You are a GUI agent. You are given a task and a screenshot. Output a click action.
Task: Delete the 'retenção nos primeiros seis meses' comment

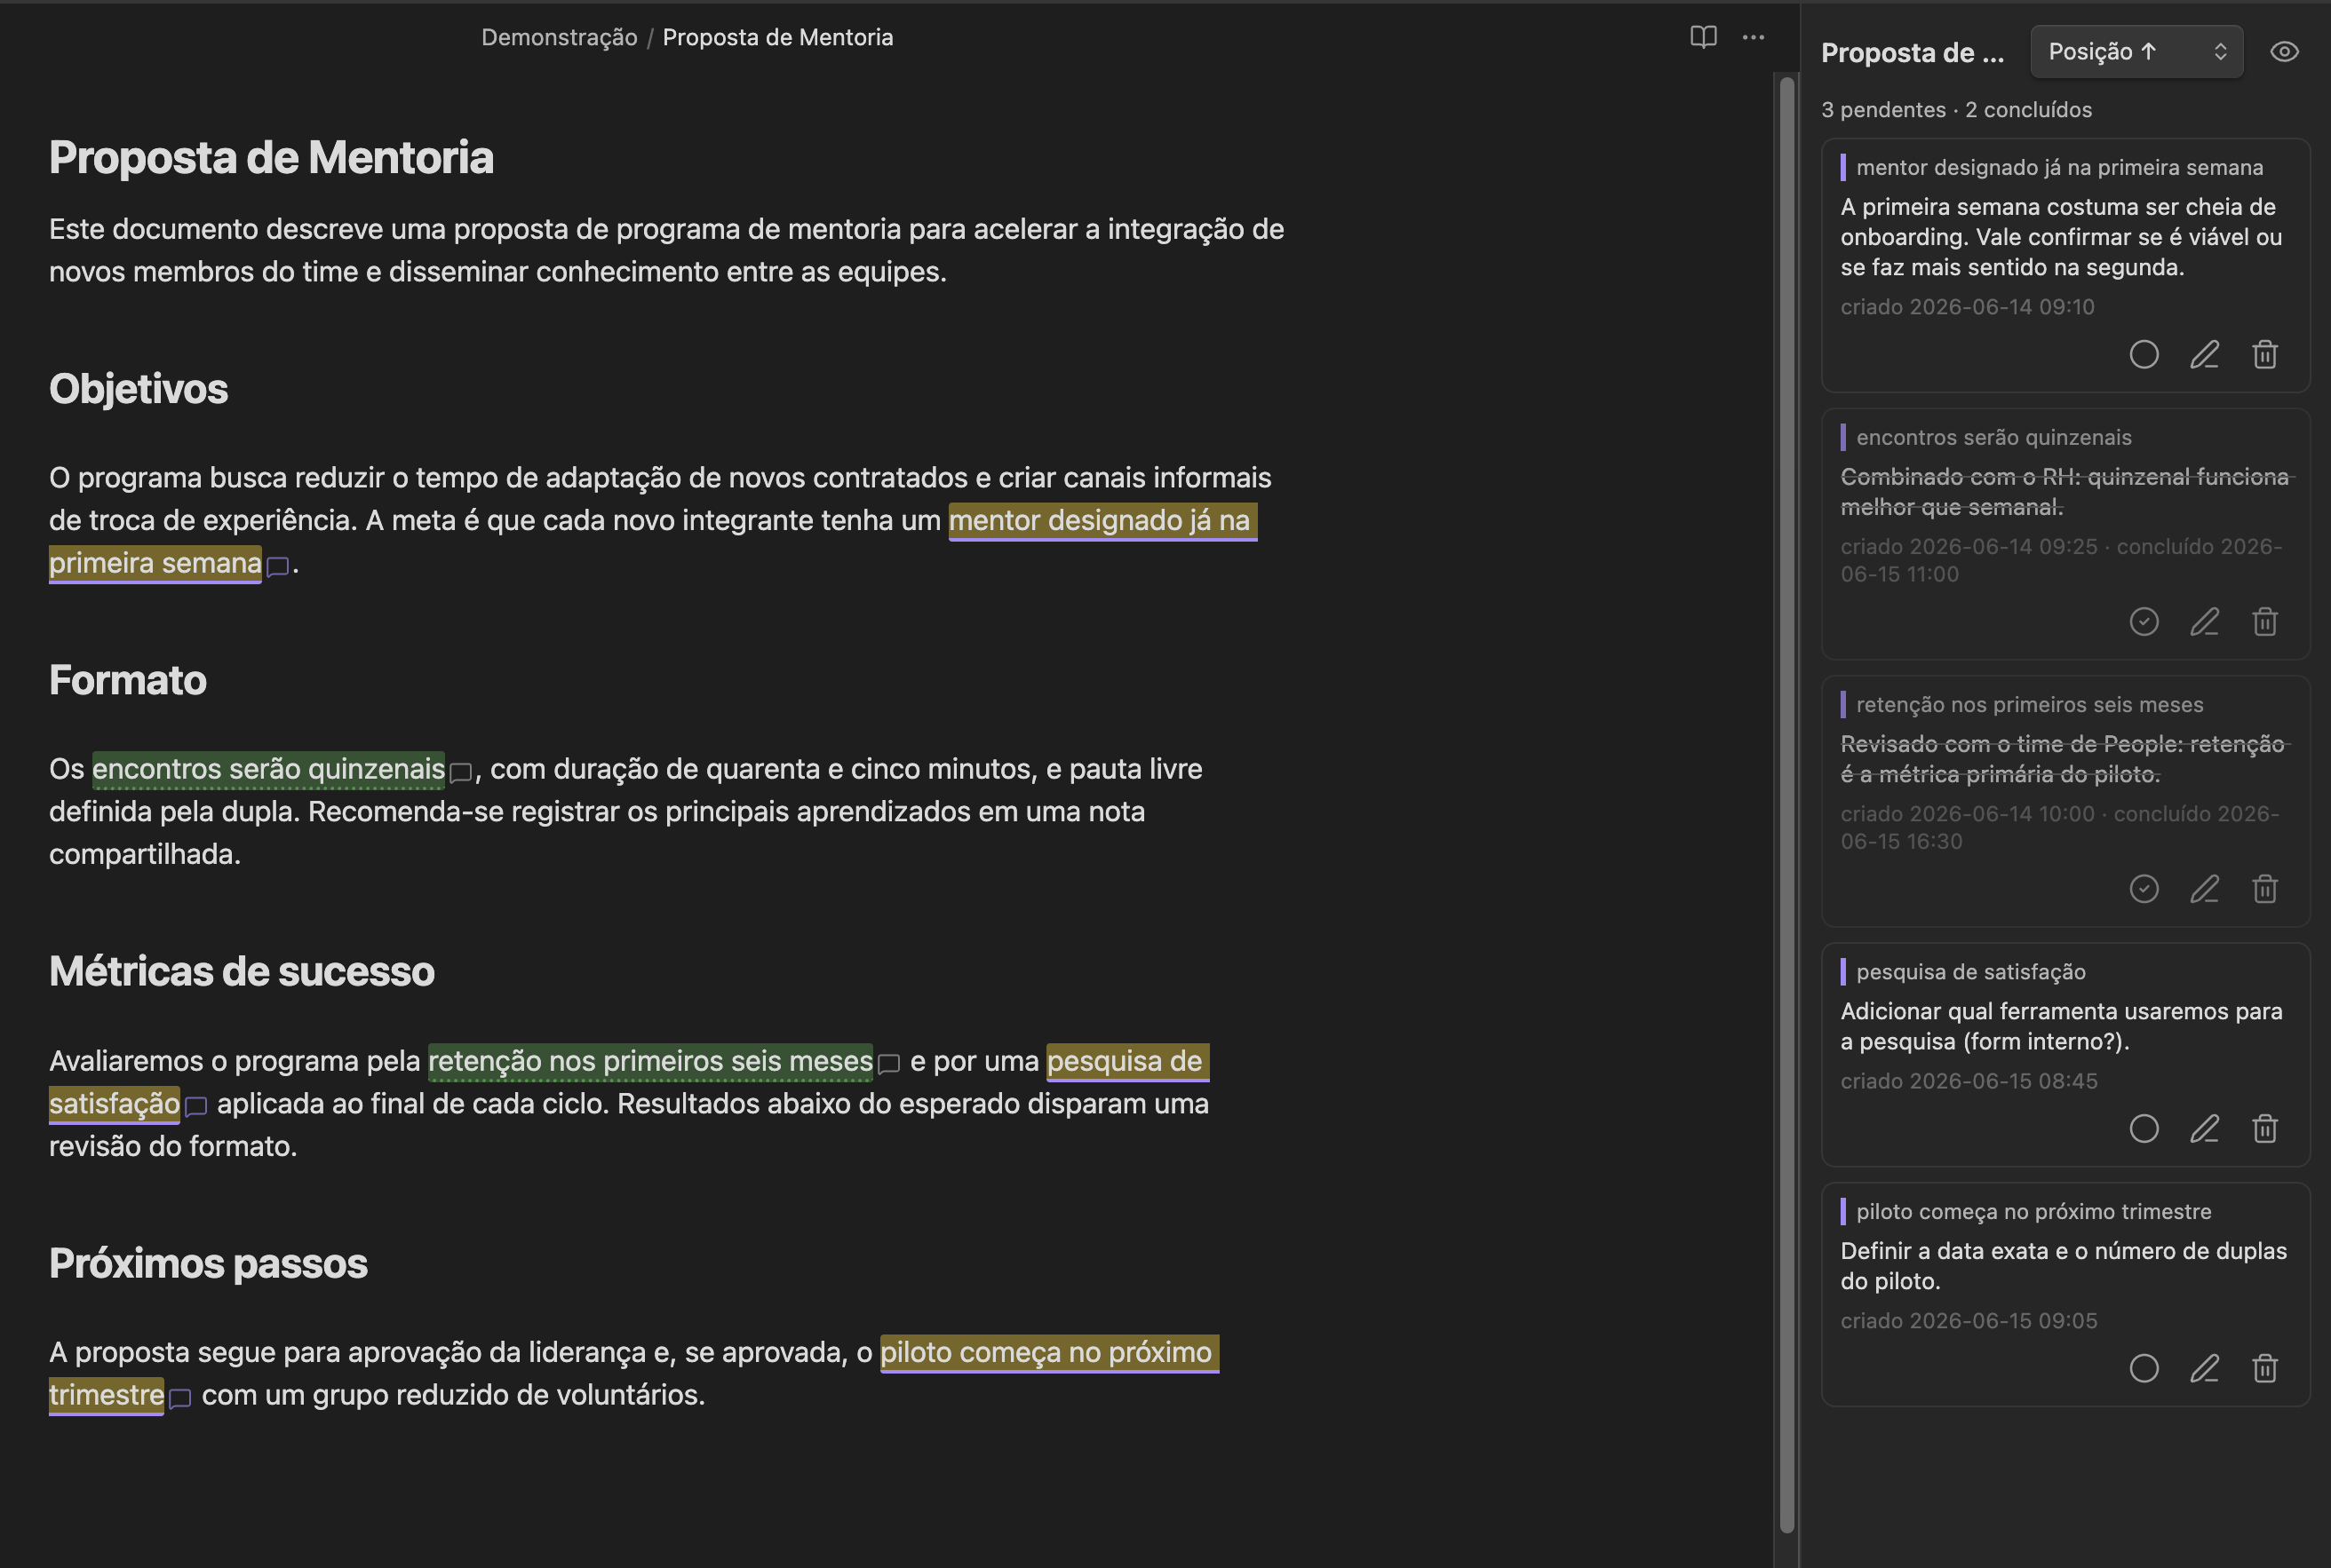(2265, 888)
